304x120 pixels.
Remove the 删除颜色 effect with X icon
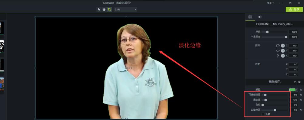coord(299,82)
